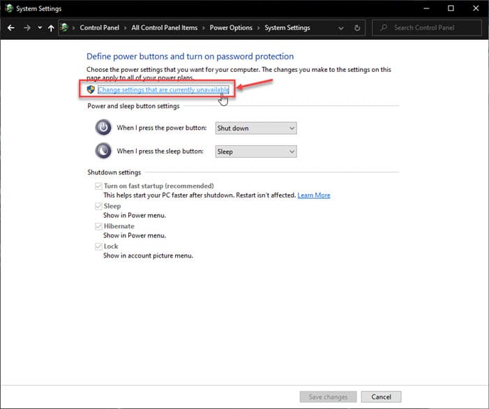Click the Cancel button
Screen dimensions: 489x409
coord(381,397)
